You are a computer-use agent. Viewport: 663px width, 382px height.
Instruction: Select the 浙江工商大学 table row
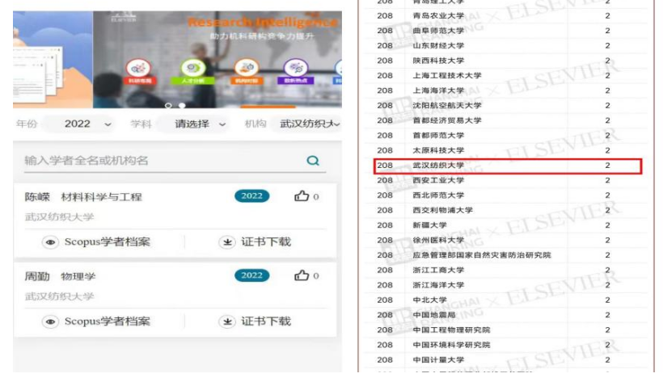click(507, 270)
